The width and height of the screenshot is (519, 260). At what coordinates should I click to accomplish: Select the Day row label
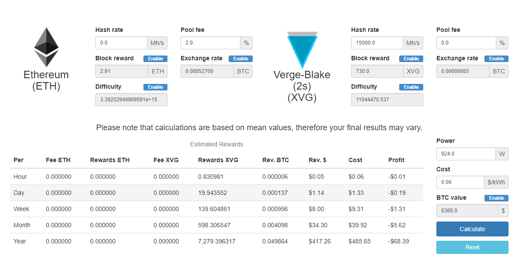point(19,193)
